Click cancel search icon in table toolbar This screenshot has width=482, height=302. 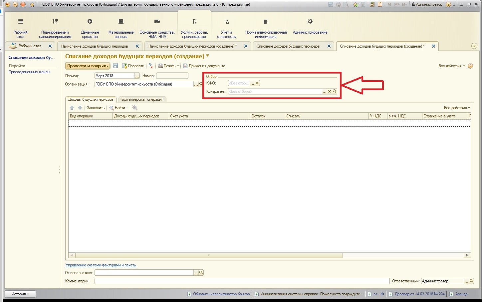click(x=134, y=108)
